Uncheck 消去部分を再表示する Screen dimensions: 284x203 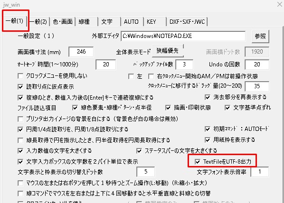tap(208, 97)
